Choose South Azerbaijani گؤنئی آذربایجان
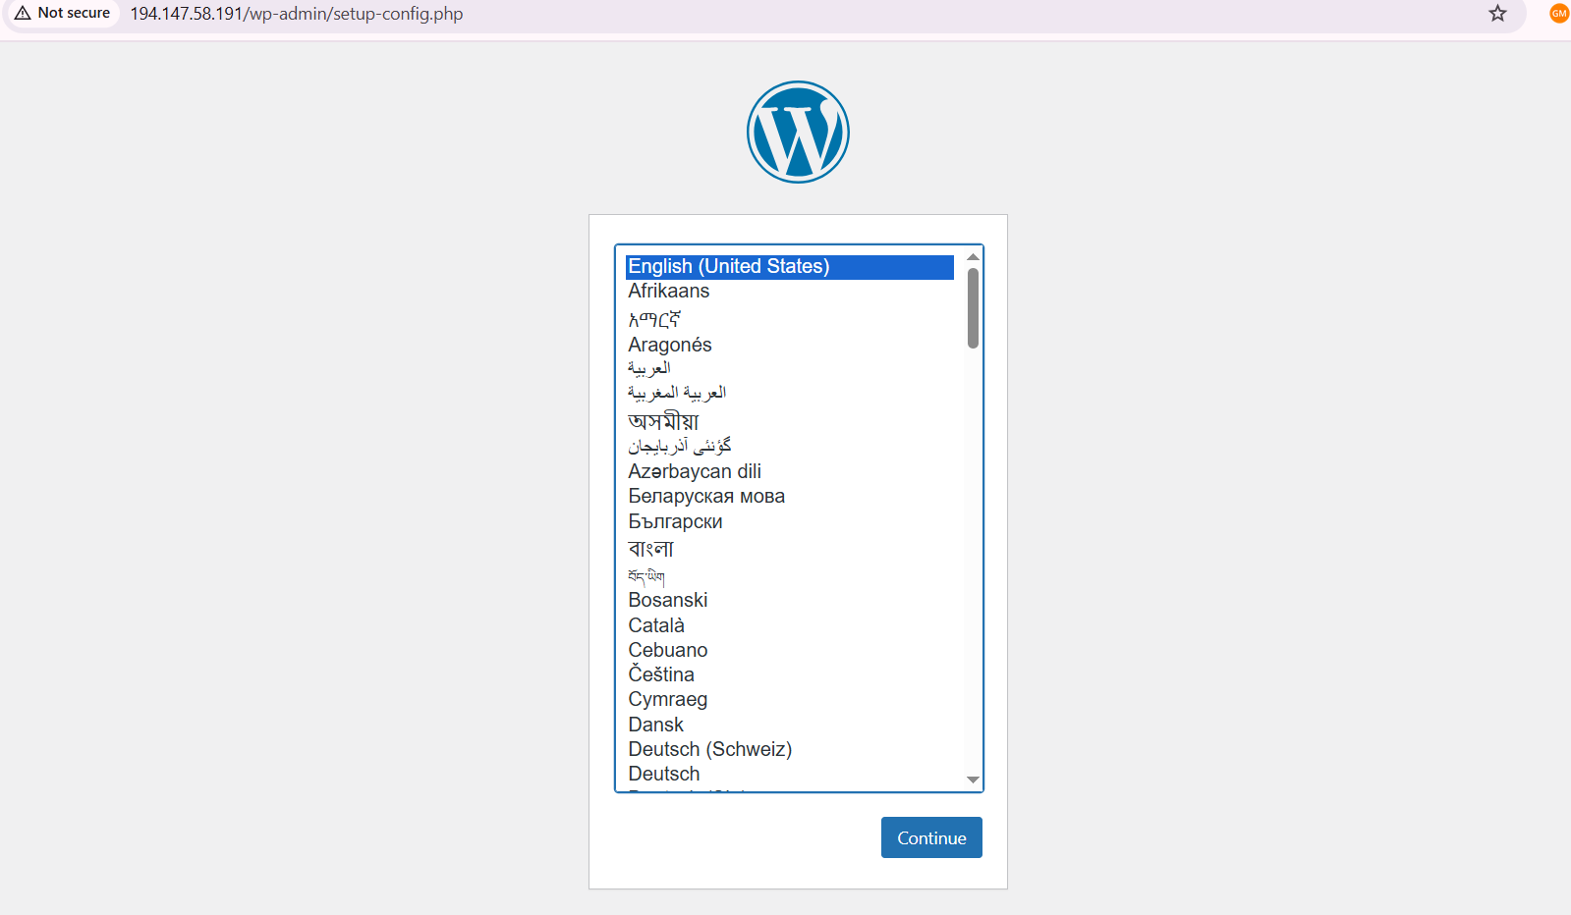Image resolution: width=1571 pixels, height=915 pixels. coord(790,447)
